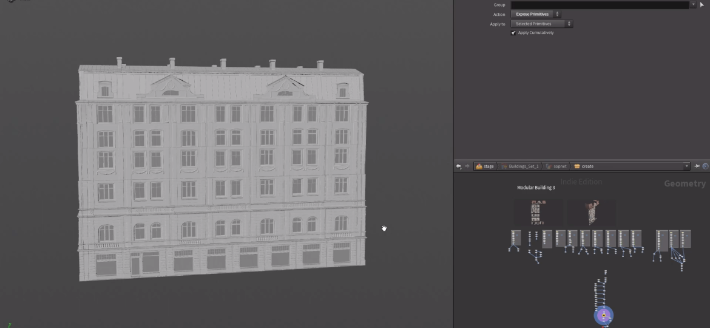
Task: Navigate to Buildings_Set_1 in the path bar
Action: tap(520, 166)
